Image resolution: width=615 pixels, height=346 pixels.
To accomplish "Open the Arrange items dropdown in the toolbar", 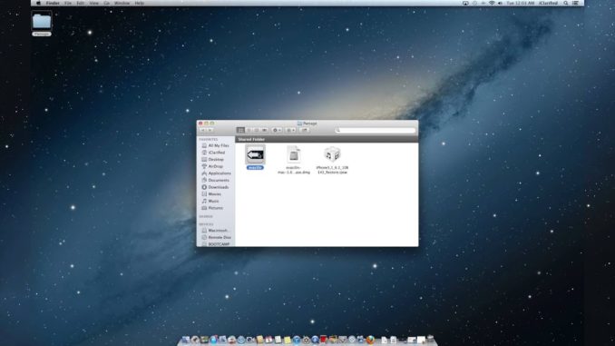I will (290, 130).
